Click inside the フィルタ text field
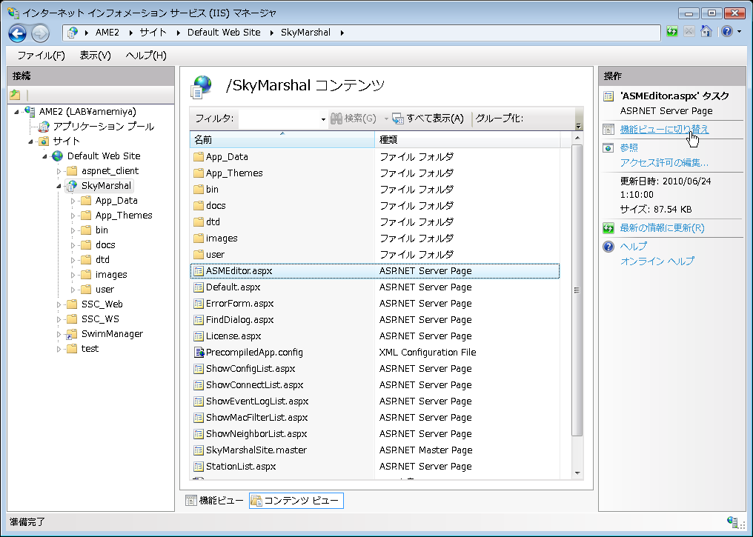 [279, 119]
